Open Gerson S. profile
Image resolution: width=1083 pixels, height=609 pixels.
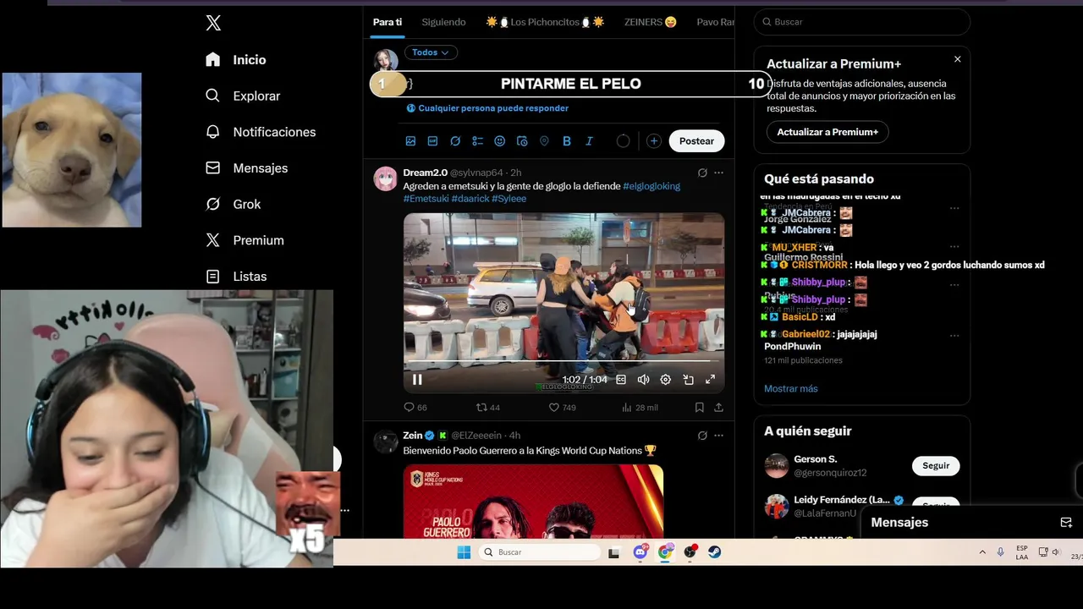pos(815,459)
